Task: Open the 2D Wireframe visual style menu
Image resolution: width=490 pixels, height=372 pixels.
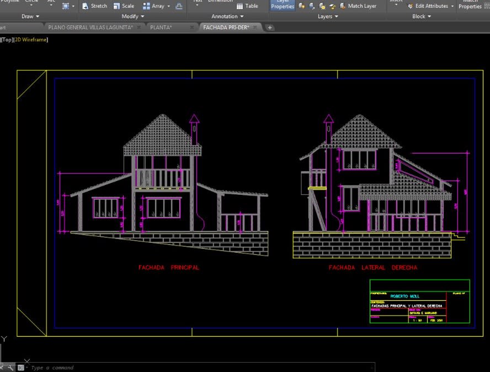Action: click(31, 40)
